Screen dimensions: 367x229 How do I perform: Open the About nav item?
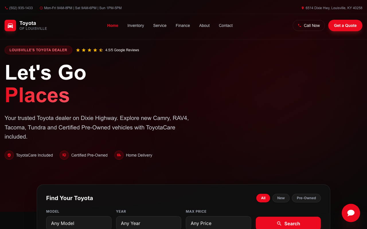[x=204, y=25]
